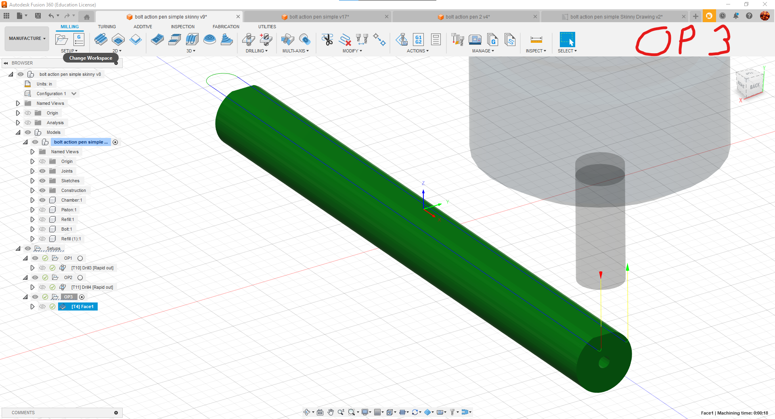The height and width of the screenshot is (419, 775).
Task: Hide the Sketches folder in the browser
Action: pyautogui.click(x=42, y=181)
